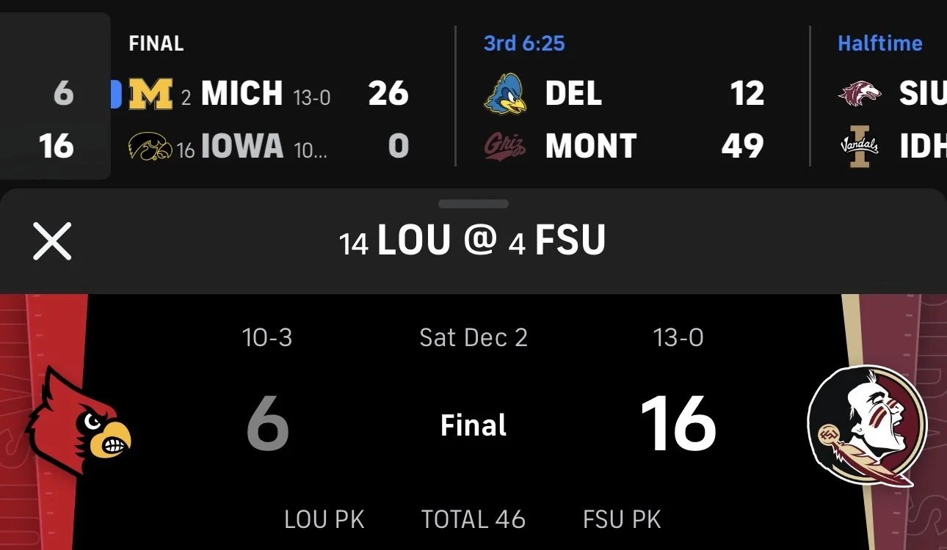The image size is (947, 550).
Task: Tap the 14 LOU @ 4 FSU title
Action: [x=473, y=241]
